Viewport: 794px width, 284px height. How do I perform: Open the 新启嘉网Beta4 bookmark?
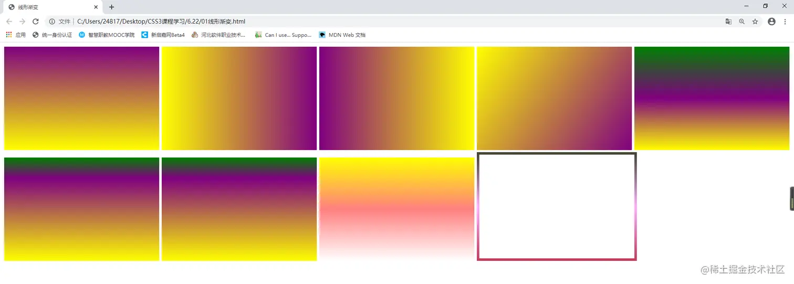[163, 35]
